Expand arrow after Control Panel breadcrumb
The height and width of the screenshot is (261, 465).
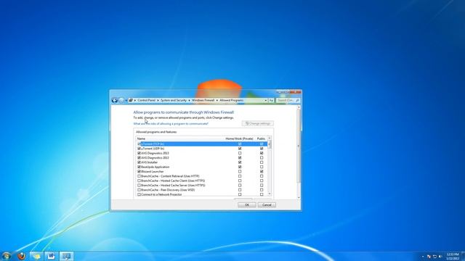(x=158, y=100)
